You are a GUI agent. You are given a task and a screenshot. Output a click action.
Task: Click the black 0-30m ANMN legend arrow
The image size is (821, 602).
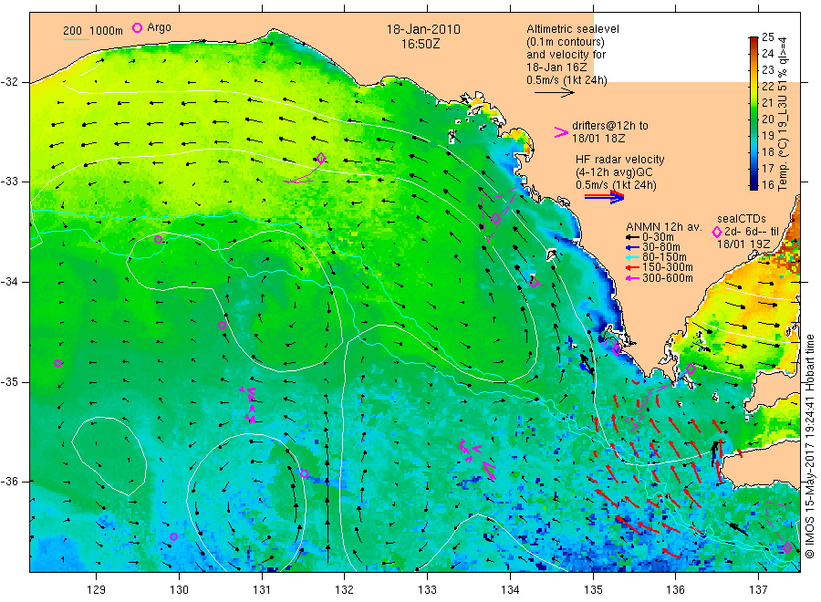pos(632,237)
